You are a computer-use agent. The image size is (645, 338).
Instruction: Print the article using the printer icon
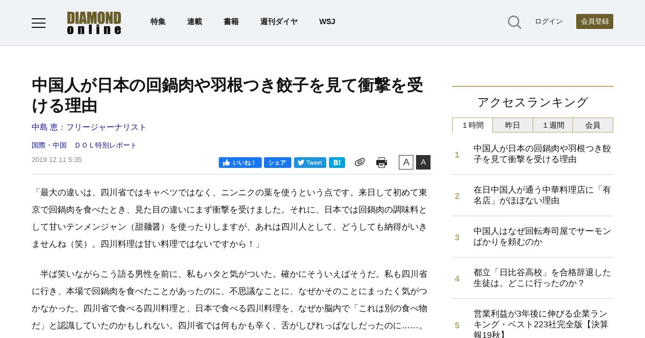382,163
